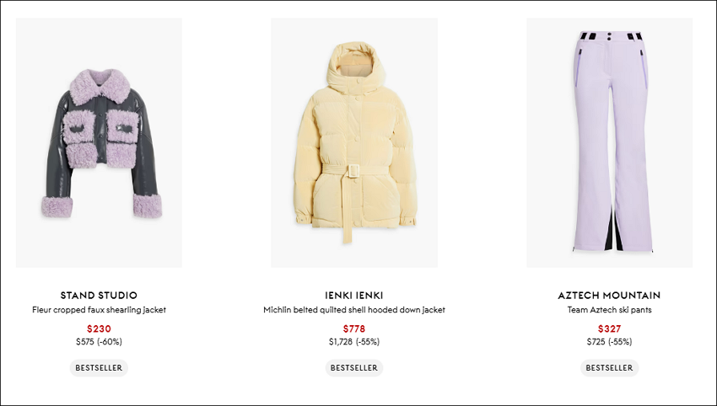The width and height of the screenshot is (717, 406).
Task: Open the Fleur cropped faux shearling jacket link
Action: coord(99,310)
